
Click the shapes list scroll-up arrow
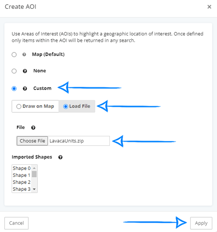34,168
